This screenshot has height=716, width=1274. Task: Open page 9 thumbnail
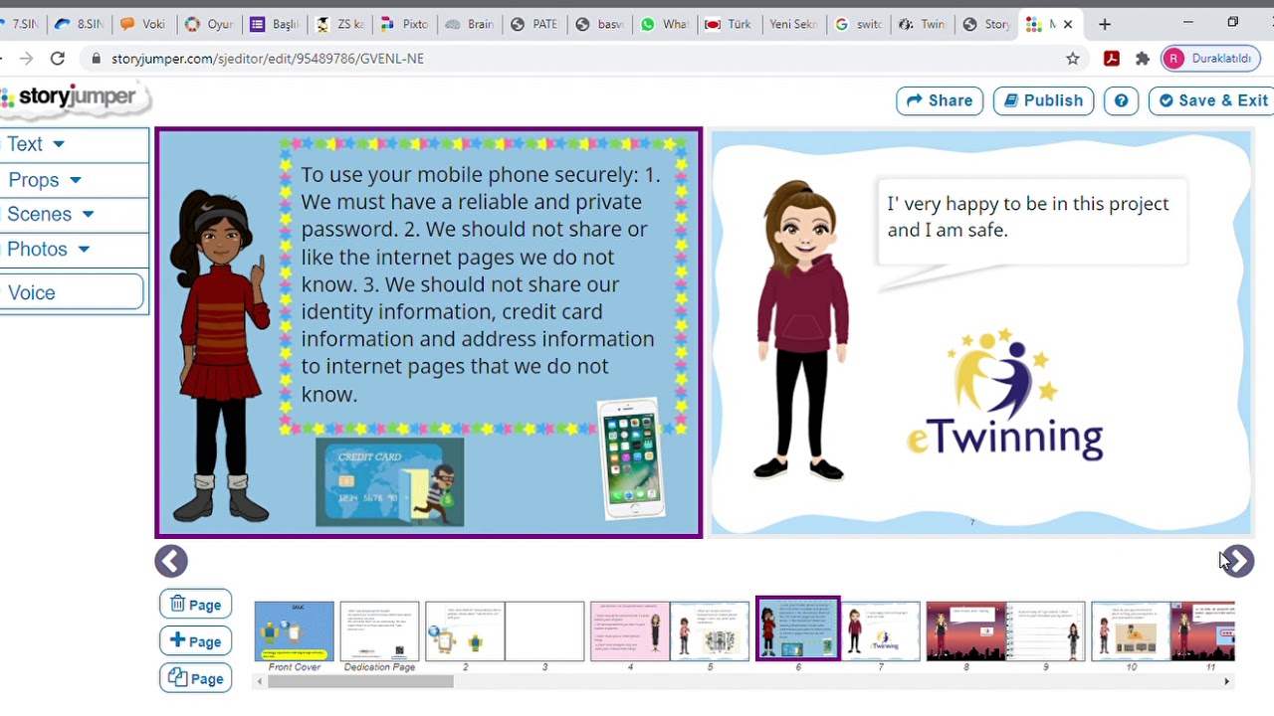click(x=1045, y=631)
